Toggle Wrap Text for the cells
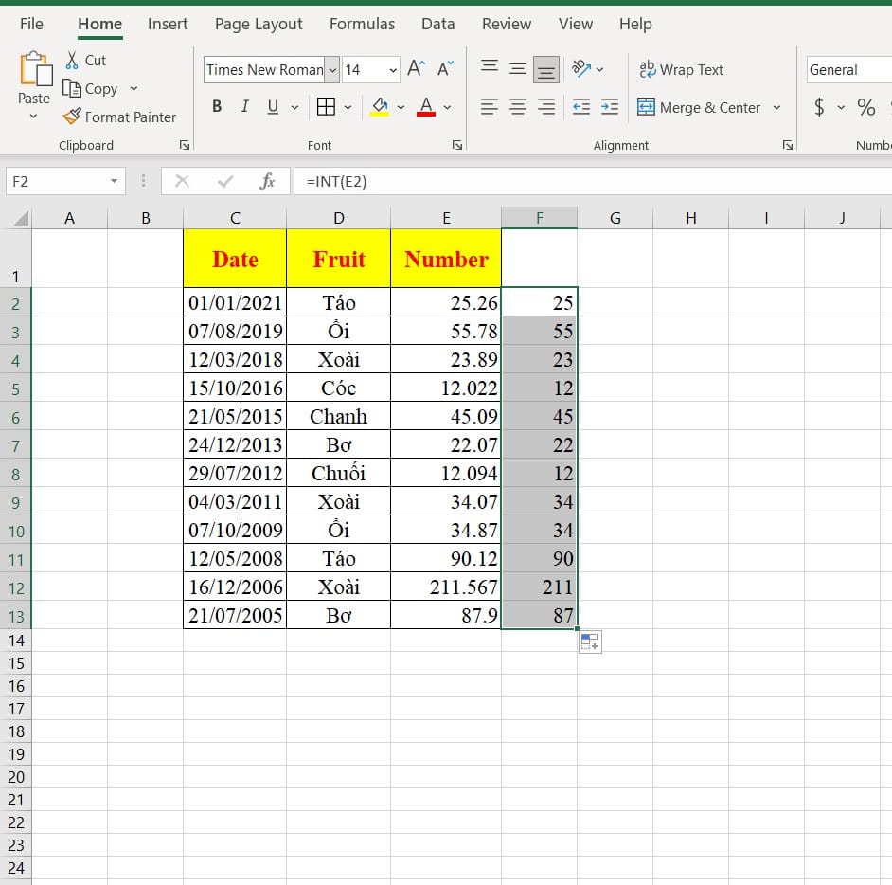Viewport: 892px width, 885px height. [x=681, y=69]
